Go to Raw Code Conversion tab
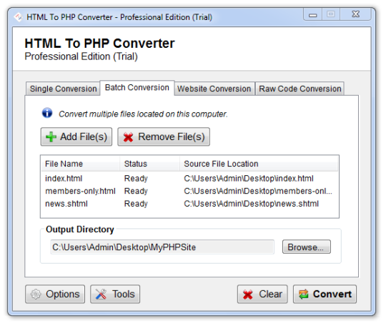This screenshot has height=326, width=386. pos(300,89)
